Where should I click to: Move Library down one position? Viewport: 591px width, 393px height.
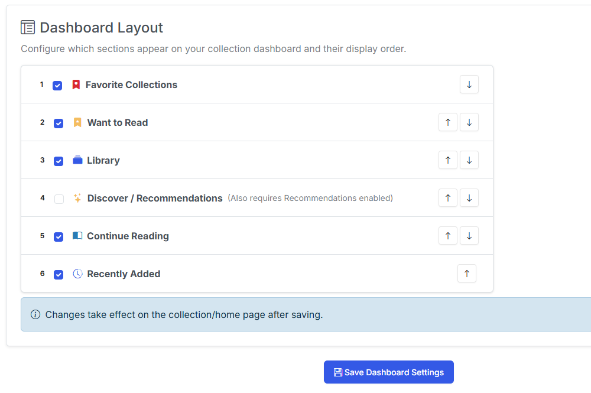tap(469, 160)
